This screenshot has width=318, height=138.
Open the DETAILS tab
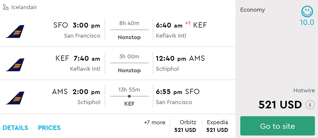pyautogui.click(x=15, y=128)
